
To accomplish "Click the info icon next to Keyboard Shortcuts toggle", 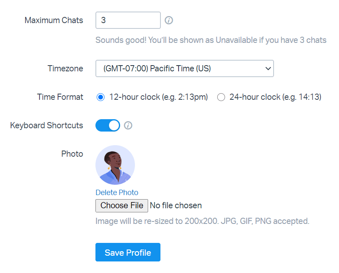I will [128, 125].
